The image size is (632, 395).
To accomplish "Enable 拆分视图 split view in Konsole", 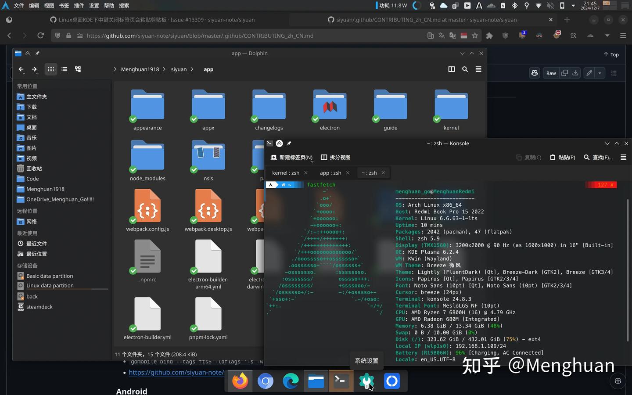I will point(336,157).
